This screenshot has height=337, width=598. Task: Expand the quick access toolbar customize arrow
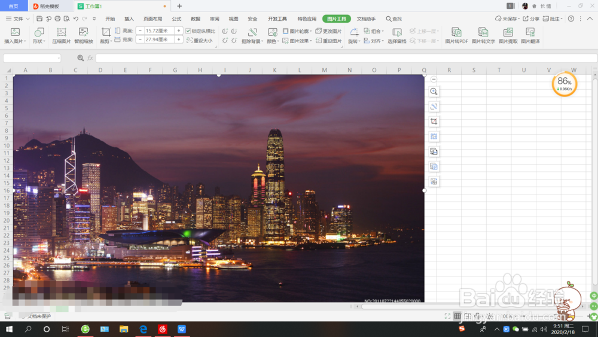point(94,19)
